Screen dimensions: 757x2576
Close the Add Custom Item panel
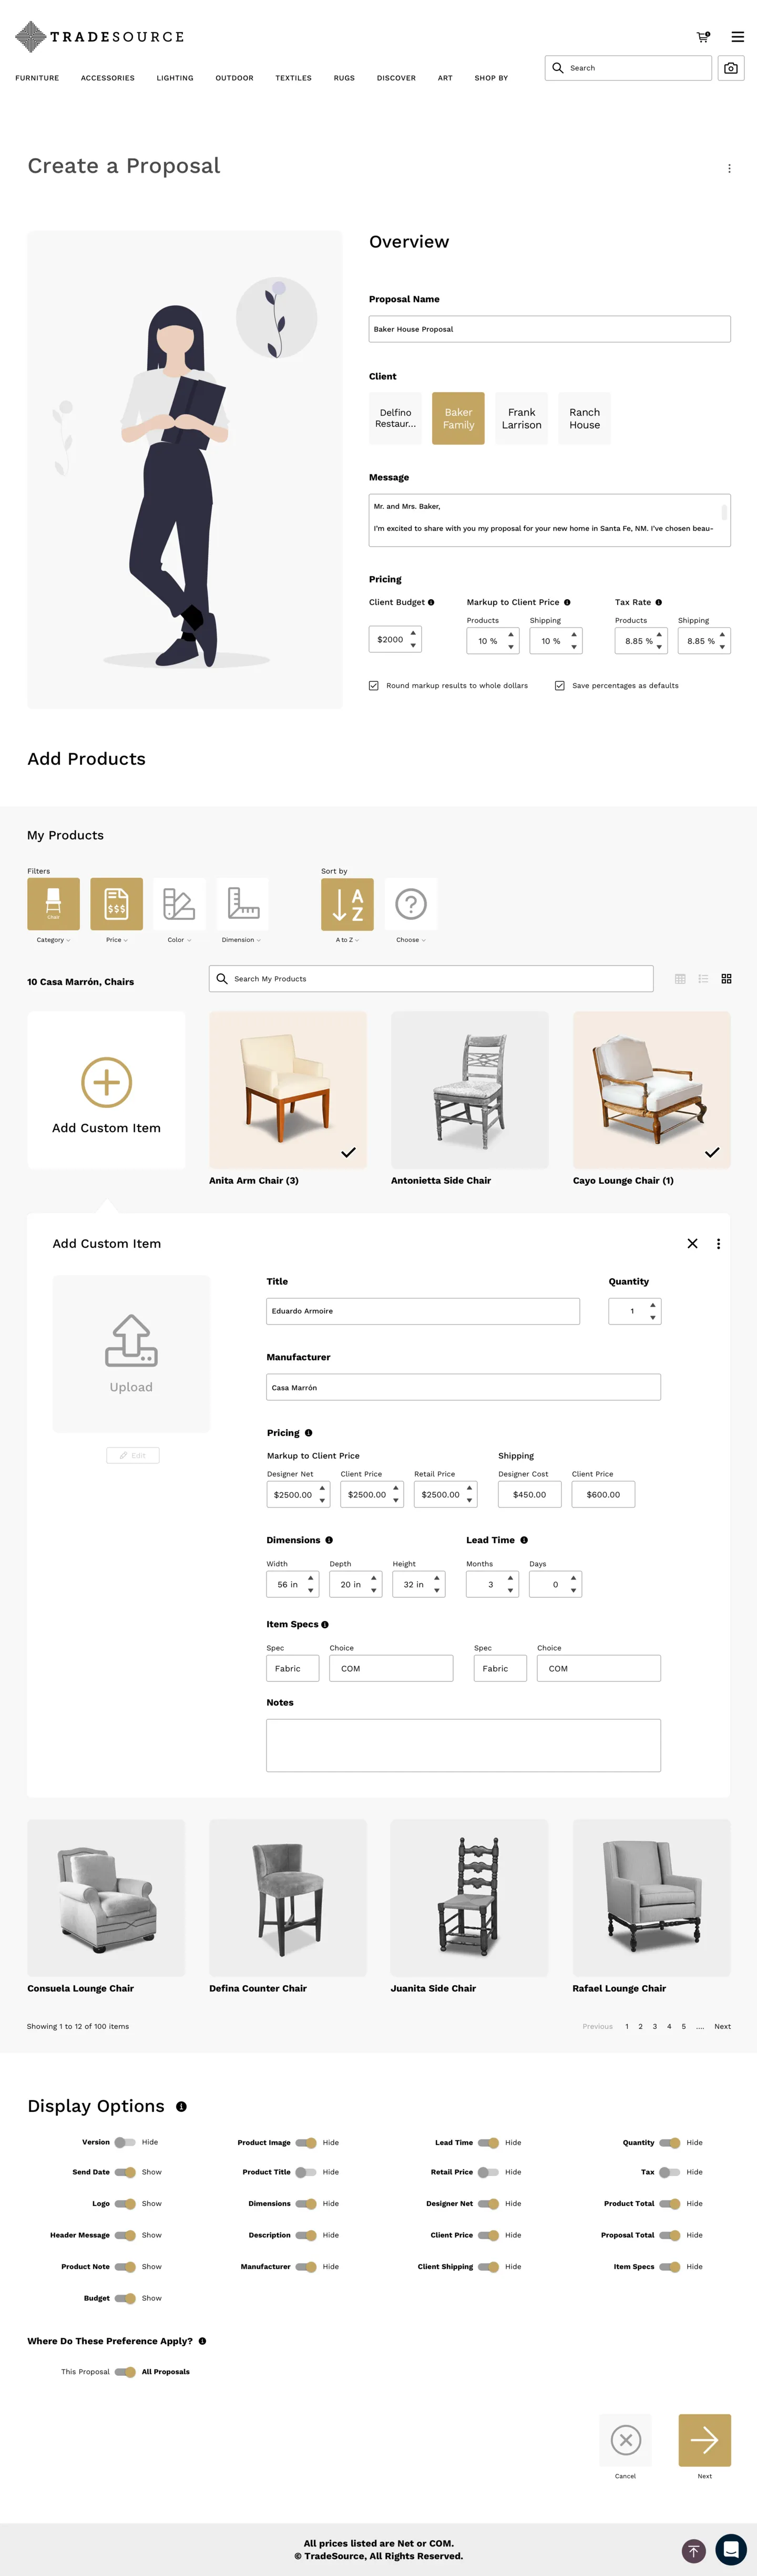pos(692,1243)
